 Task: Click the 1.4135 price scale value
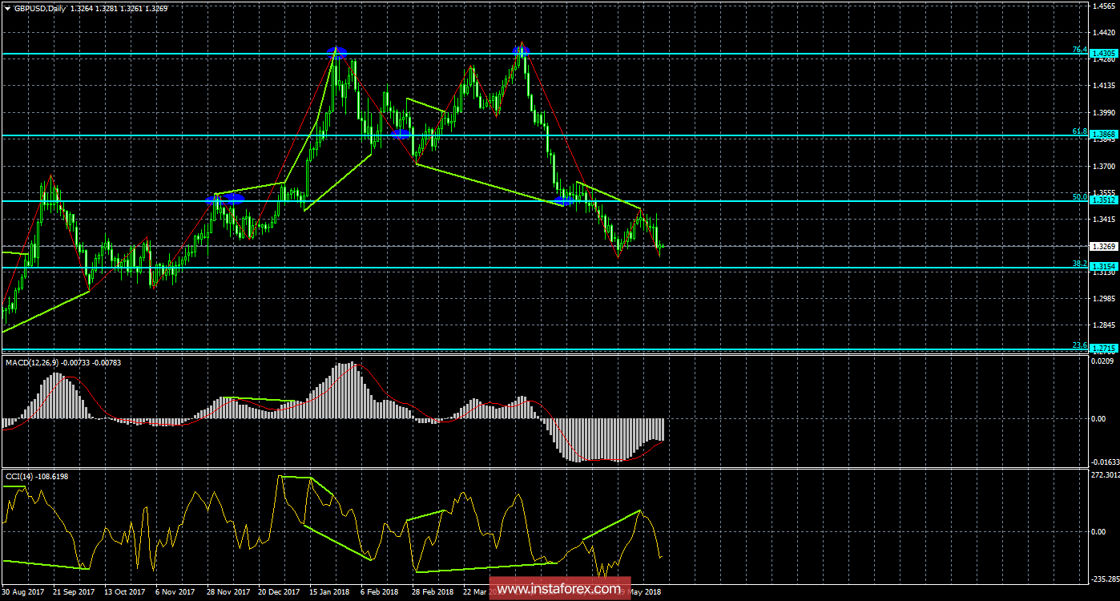[x=1103, y=86]
